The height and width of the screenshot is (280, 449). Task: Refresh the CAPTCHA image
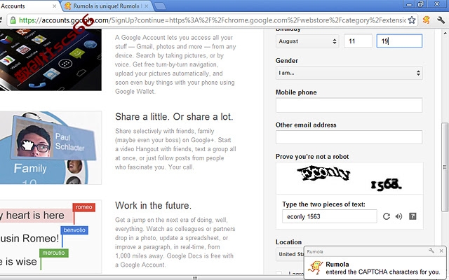387,216
